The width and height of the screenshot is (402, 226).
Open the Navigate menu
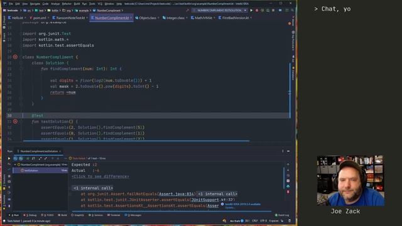click(35, 4)
